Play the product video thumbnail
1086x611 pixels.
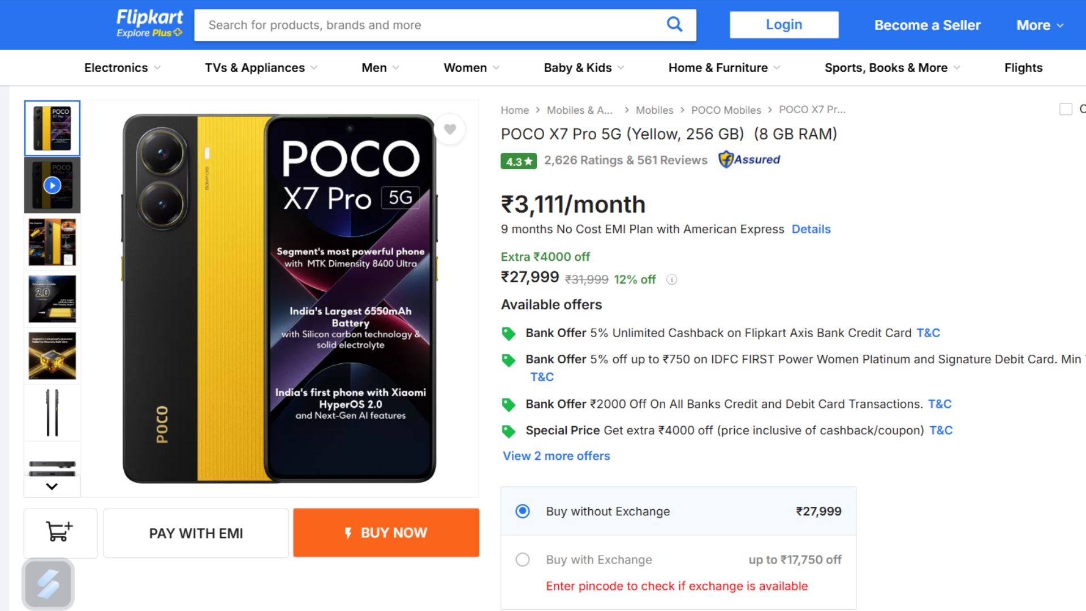[x=51, y=185]
